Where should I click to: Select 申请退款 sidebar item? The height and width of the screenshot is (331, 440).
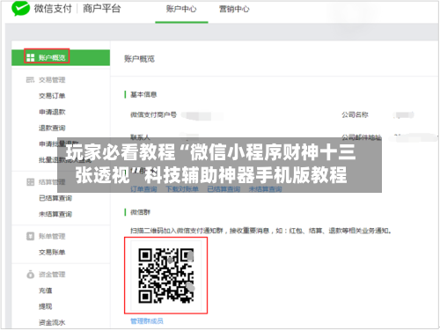(x=52, y=112)
